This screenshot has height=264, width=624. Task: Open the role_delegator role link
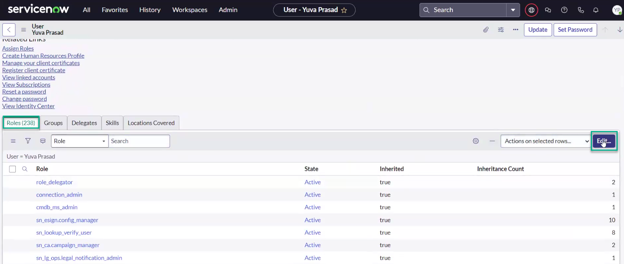point(55,182)
